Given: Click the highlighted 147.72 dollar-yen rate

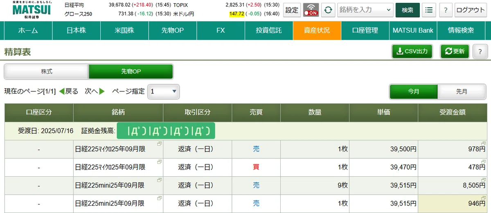Looking at the screenshot, I should 236,14.
